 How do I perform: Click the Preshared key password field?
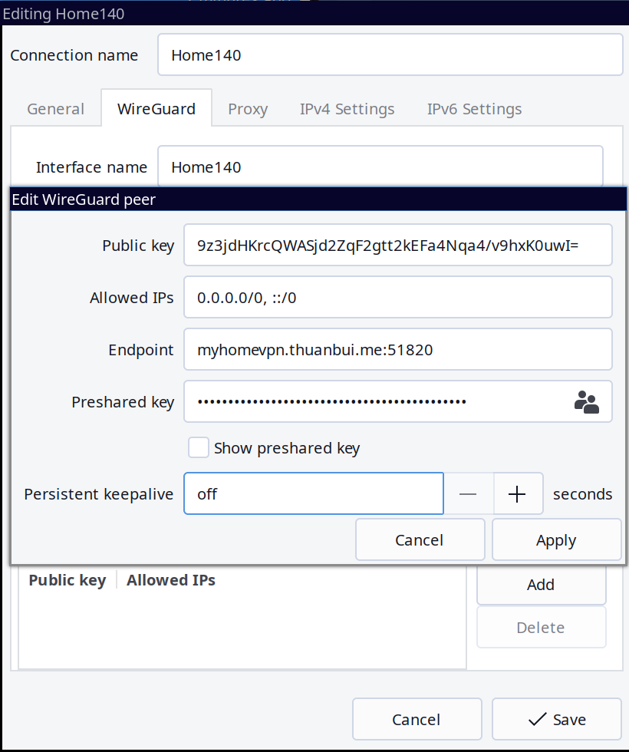376,402
